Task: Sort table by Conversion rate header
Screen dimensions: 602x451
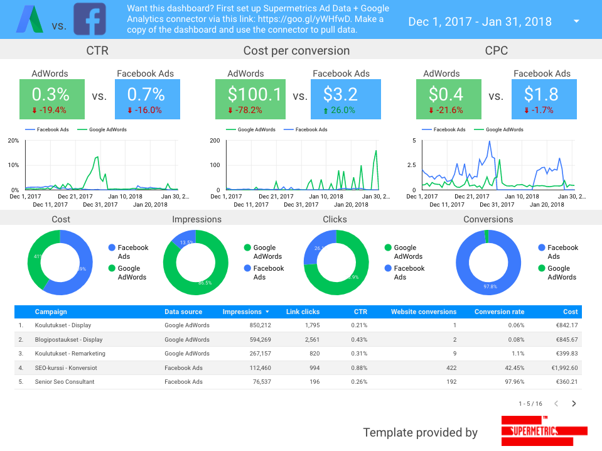Action: coord(499,312)
